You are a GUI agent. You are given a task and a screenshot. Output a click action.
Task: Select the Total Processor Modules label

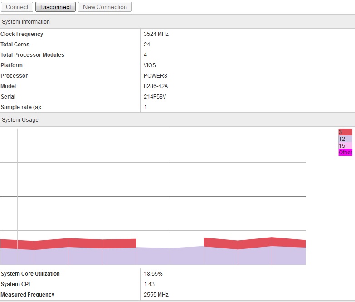pos(32,55)
